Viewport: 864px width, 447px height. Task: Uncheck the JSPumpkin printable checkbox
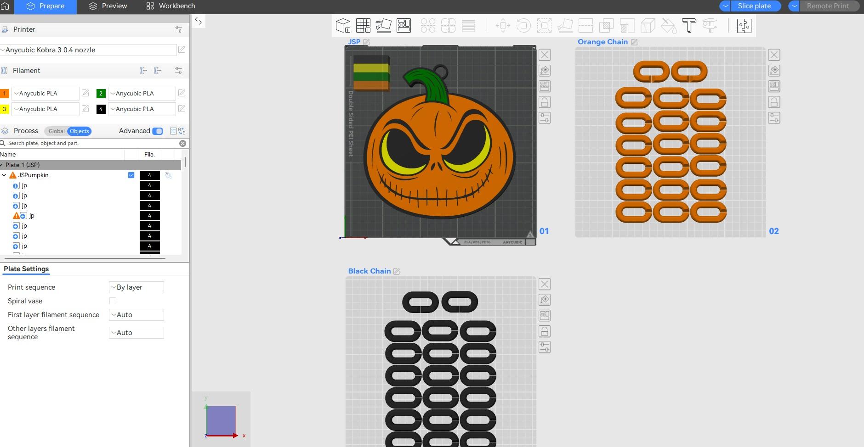tap(131, 175)
